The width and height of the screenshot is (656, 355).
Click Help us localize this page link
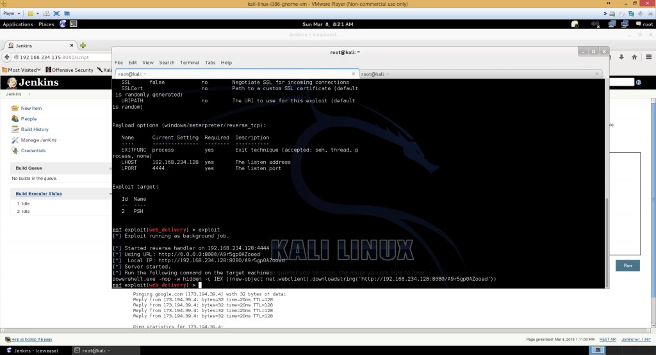pos(31,340)
